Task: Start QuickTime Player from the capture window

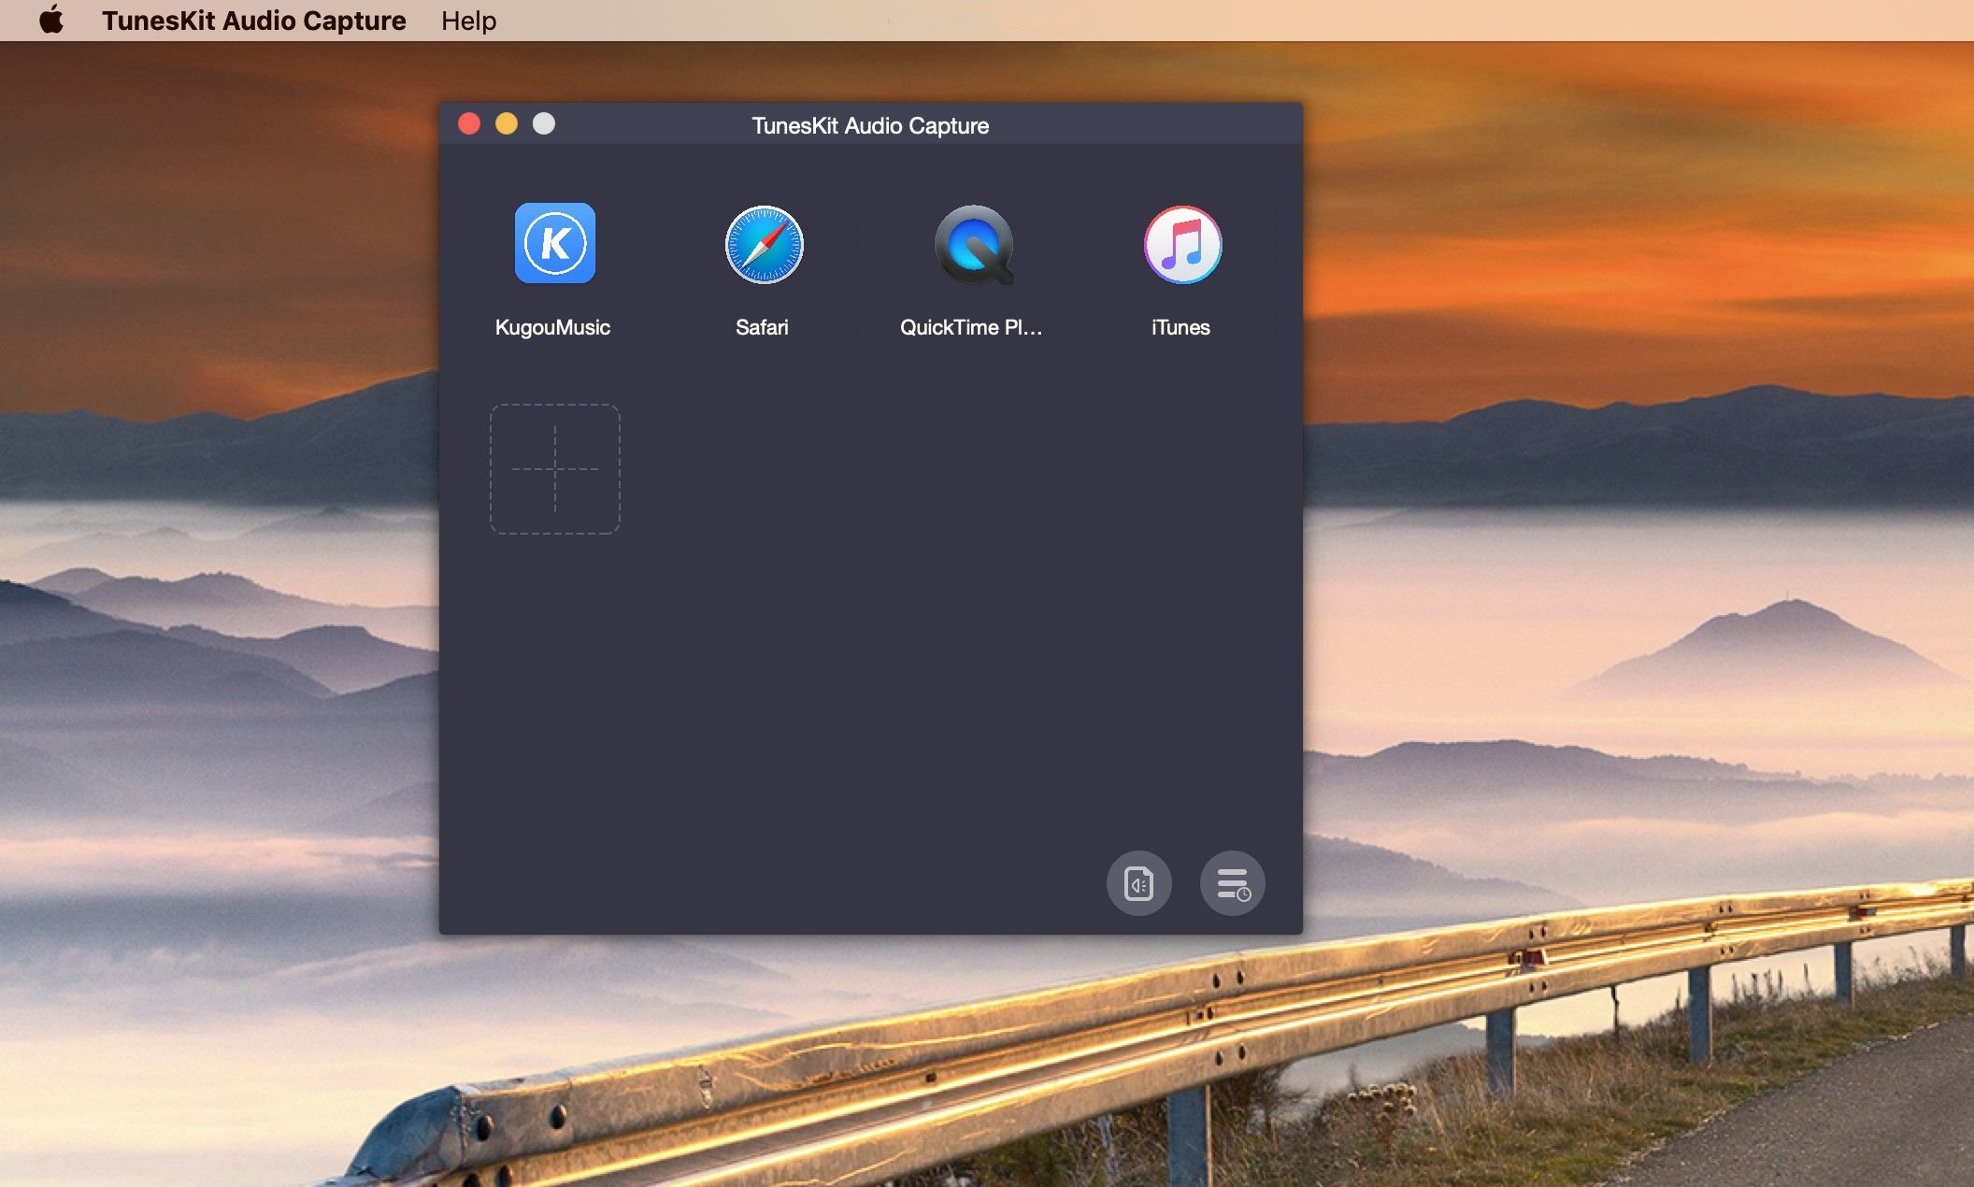Action: point(973,244)
